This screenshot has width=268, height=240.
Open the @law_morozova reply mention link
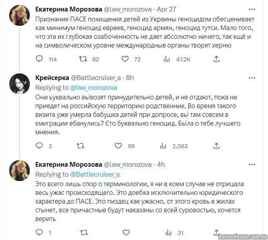click(x=94, y=88)
